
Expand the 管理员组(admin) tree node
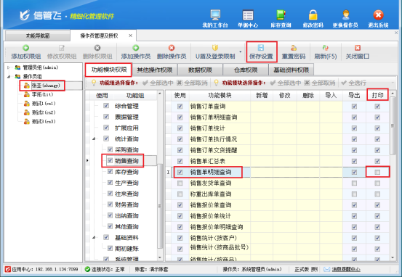click(x=9, y=67)
